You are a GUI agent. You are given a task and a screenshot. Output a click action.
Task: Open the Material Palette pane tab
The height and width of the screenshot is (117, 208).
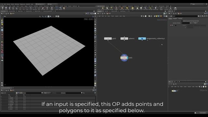click(114, 11)
